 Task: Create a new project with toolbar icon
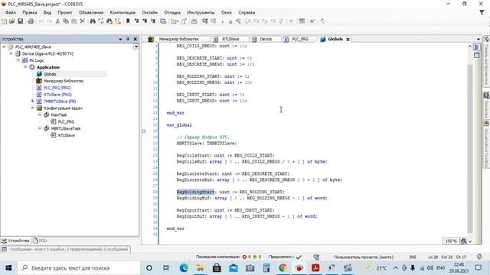coord(4,21)
